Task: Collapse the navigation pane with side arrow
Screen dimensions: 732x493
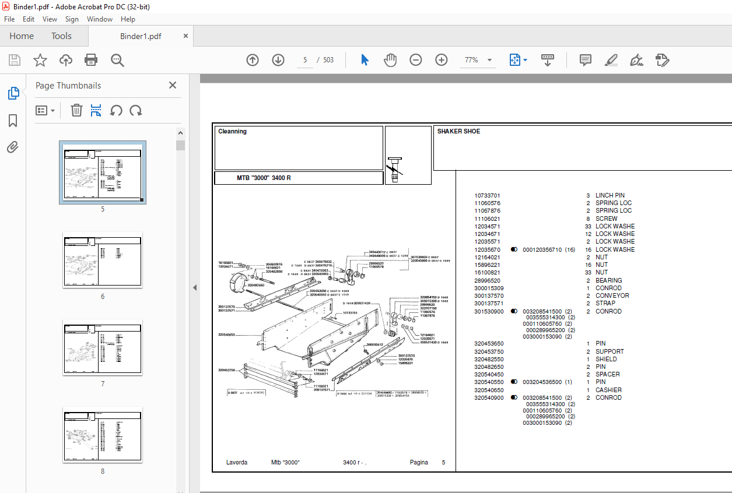Action: (195, 288)
